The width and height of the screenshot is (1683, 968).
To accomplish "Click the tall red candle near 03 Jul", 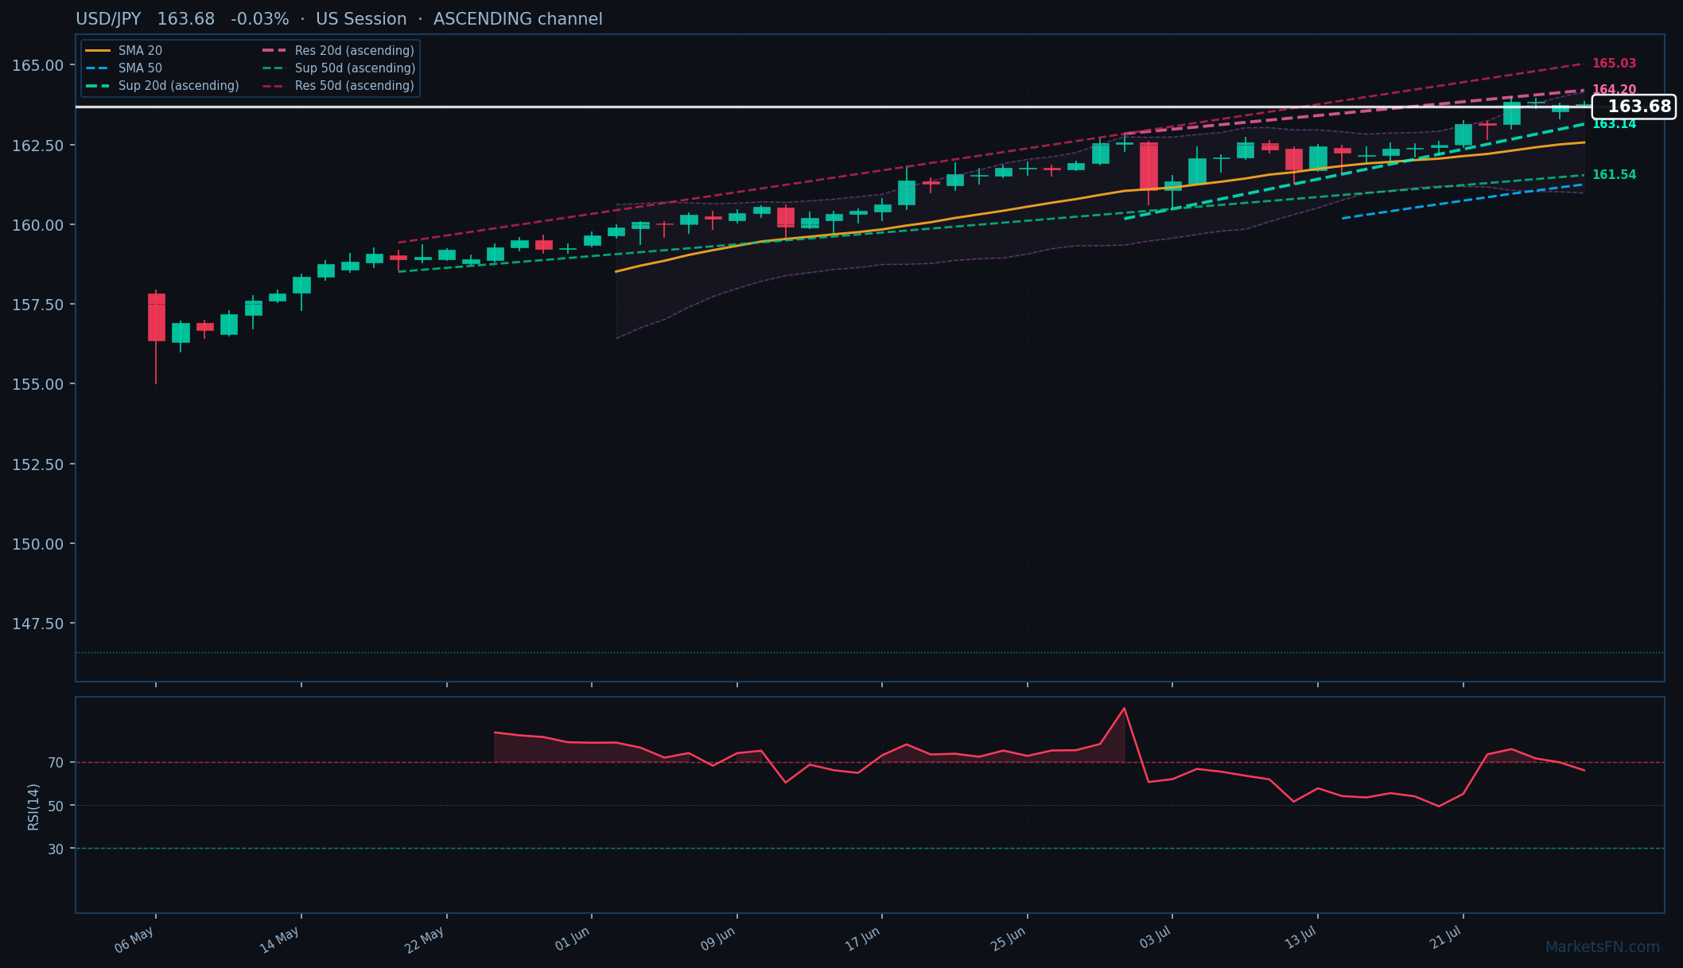I will pyautogui.click(x=1149, y=165).
